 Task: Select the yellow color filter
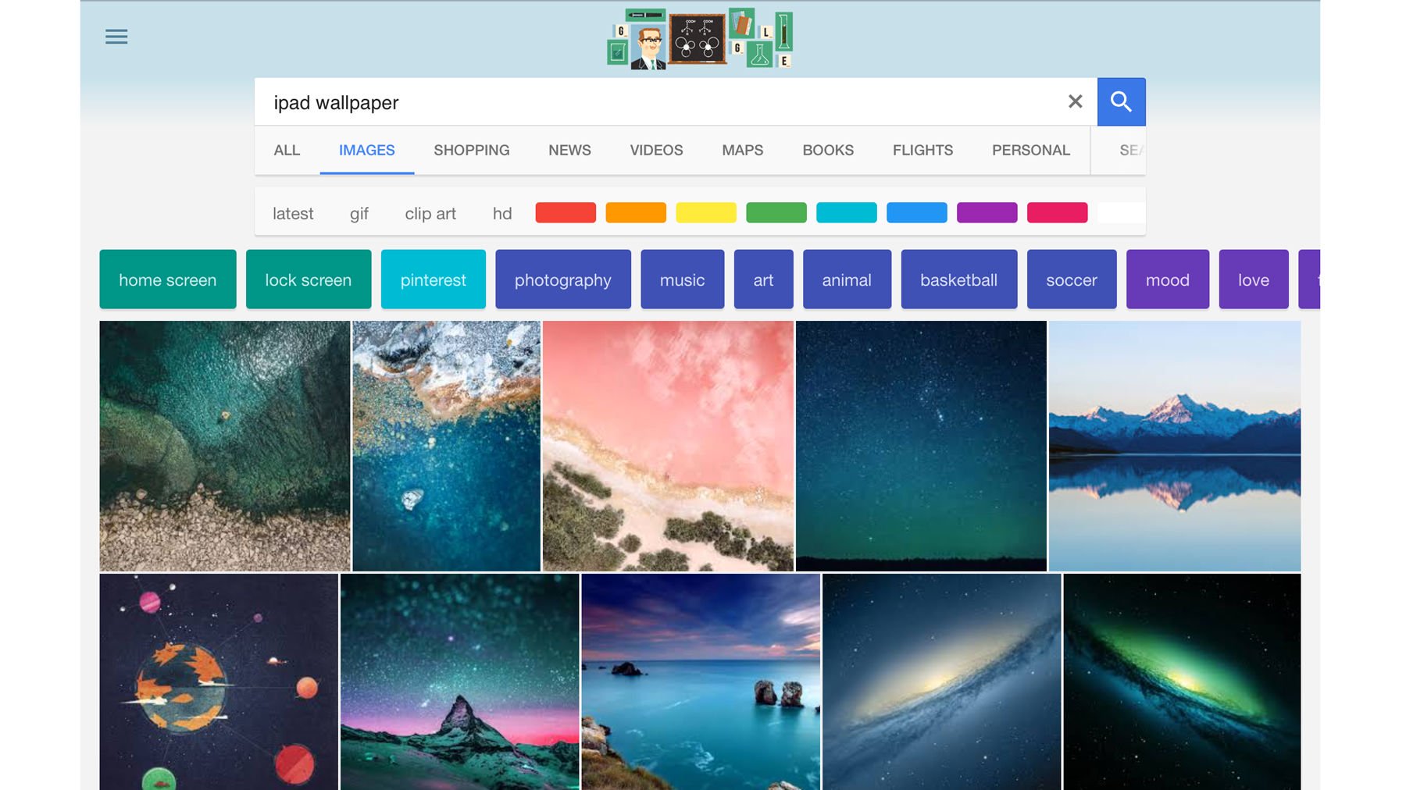click(705, 212)
